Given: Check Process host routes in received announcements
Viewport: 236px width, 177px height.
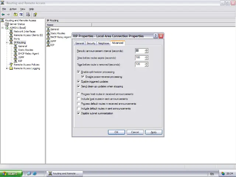Looking at the screenshot, I should pos(78,94).
